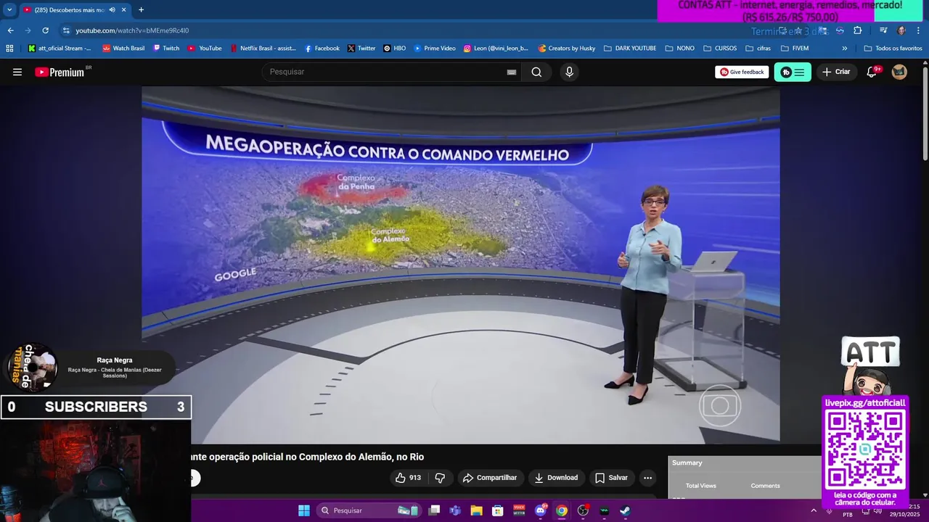Image resolution: width=929 pixels, height=522 pixels.
Task: Open the tab search dropdown arrow
Action: coord(9,10)
